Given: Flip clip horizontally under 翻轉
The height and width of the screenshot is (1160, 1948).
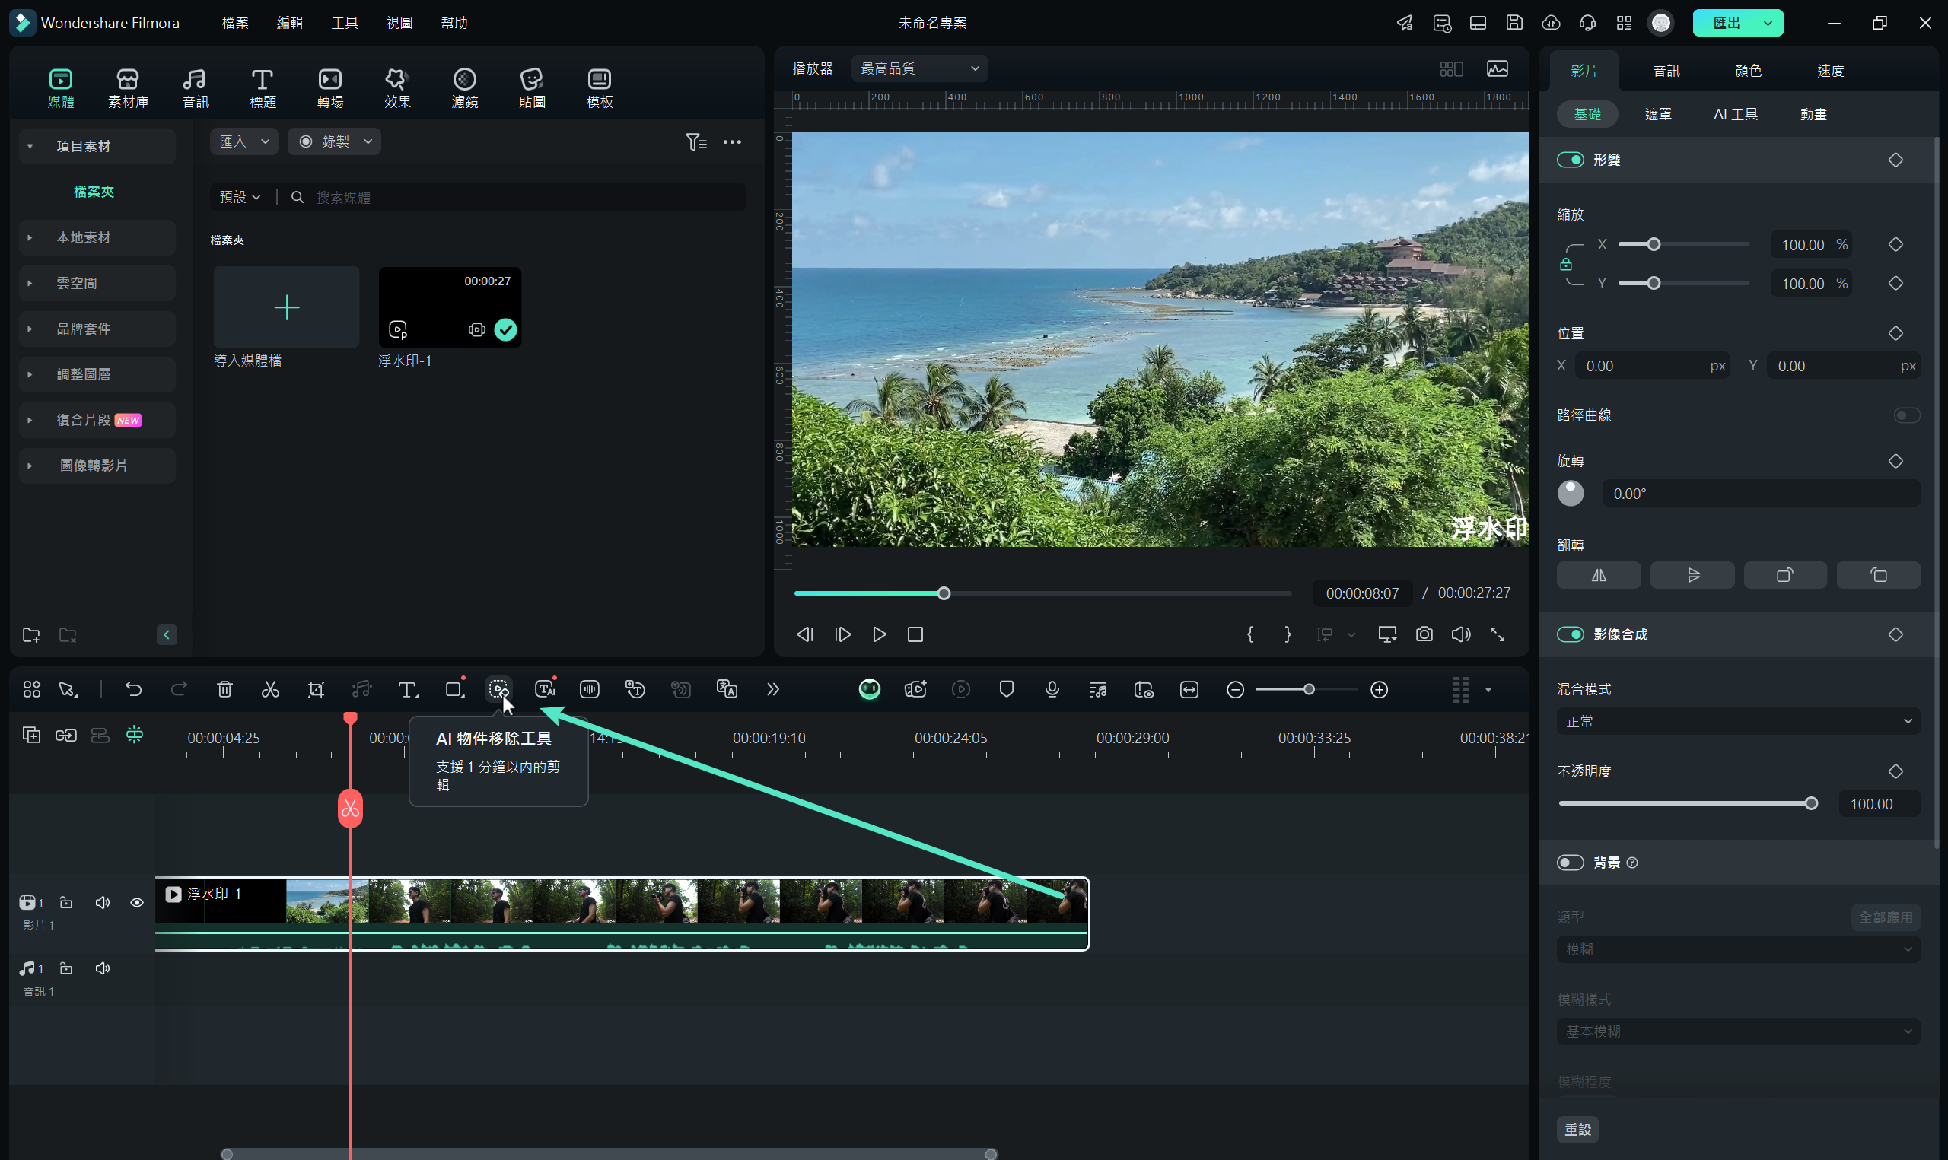Looking at the screenshot, I should (x=1599, y=575).
